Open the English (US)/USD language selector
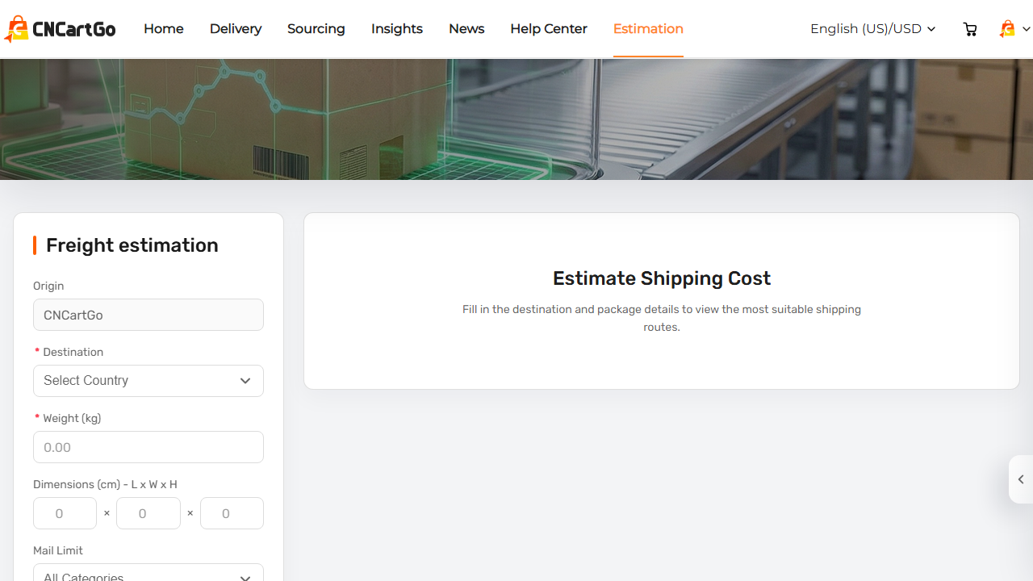The width and height of the screenshot is (1033, 581). (872, 29)
